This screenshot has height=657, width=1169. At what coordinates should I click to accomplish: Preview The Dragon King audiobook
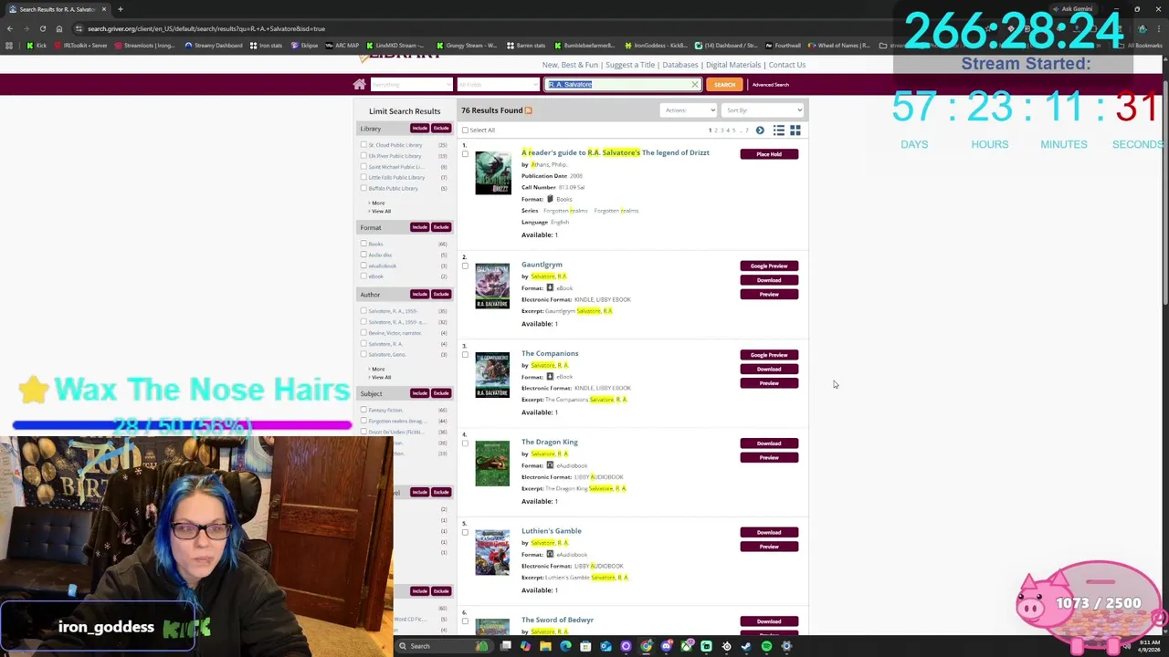coord(769,457)
